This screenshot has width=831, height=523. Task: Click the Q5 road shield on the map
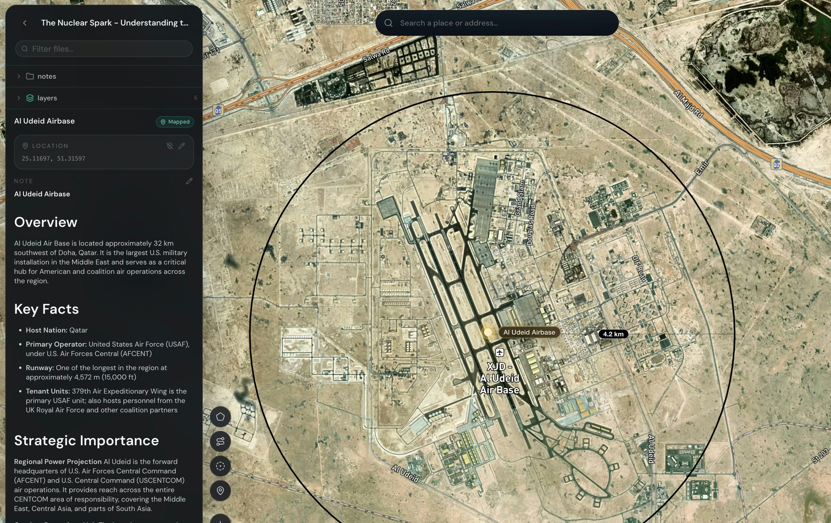point(218,111)
